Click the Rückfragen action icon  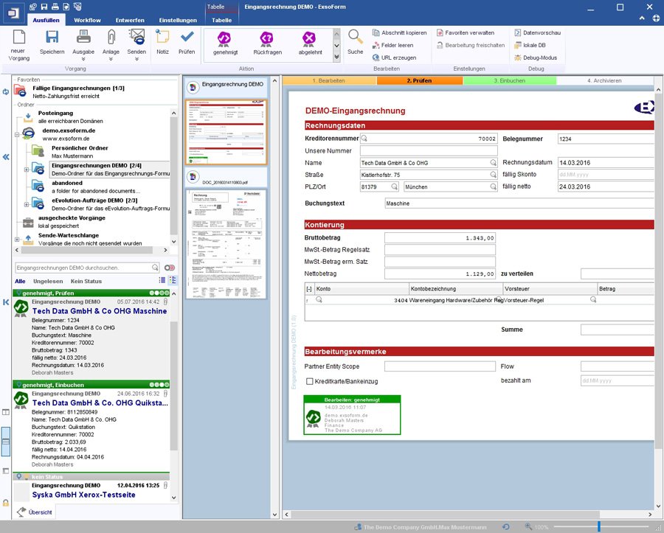point(267,39)
